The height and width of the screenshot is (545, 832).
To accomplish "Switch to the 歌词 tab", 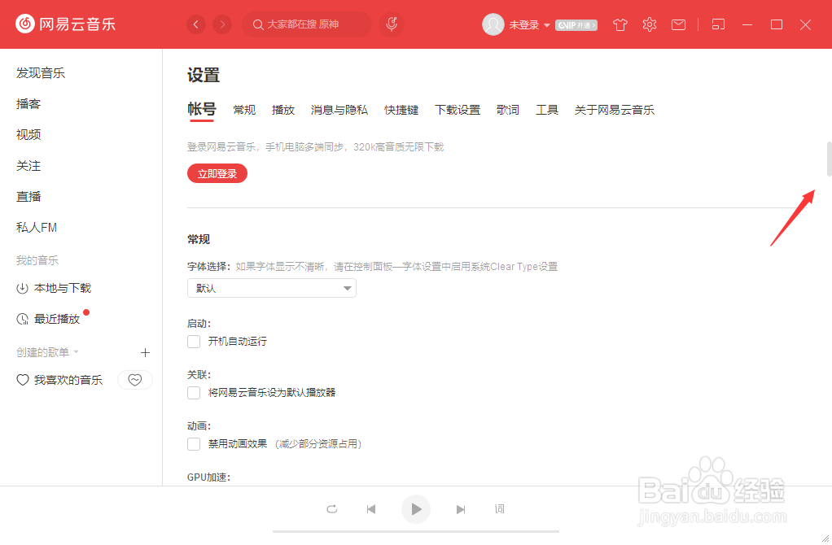I will point(508,110).
